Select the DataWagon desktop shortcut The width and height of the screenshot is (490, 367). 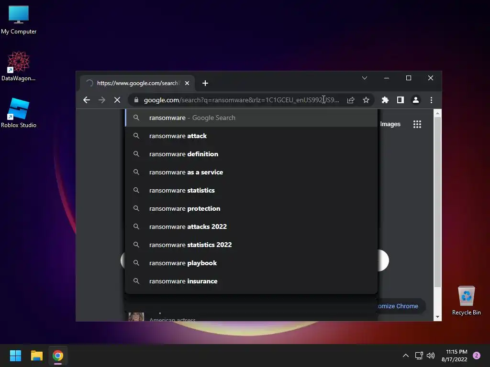(19, 66)
